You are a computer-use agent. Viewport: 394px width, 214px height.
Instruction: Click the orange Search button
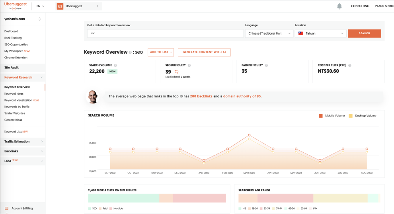364,33
